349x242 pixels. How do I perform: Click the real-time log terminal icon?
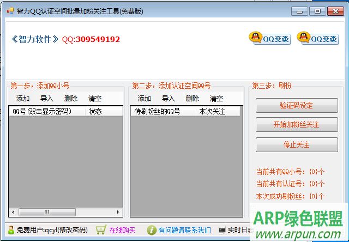click(x=222, y=230)
